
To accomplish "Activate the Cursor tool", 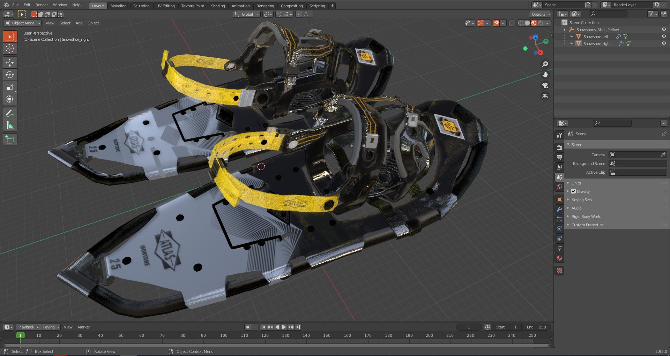I will 10,48.
